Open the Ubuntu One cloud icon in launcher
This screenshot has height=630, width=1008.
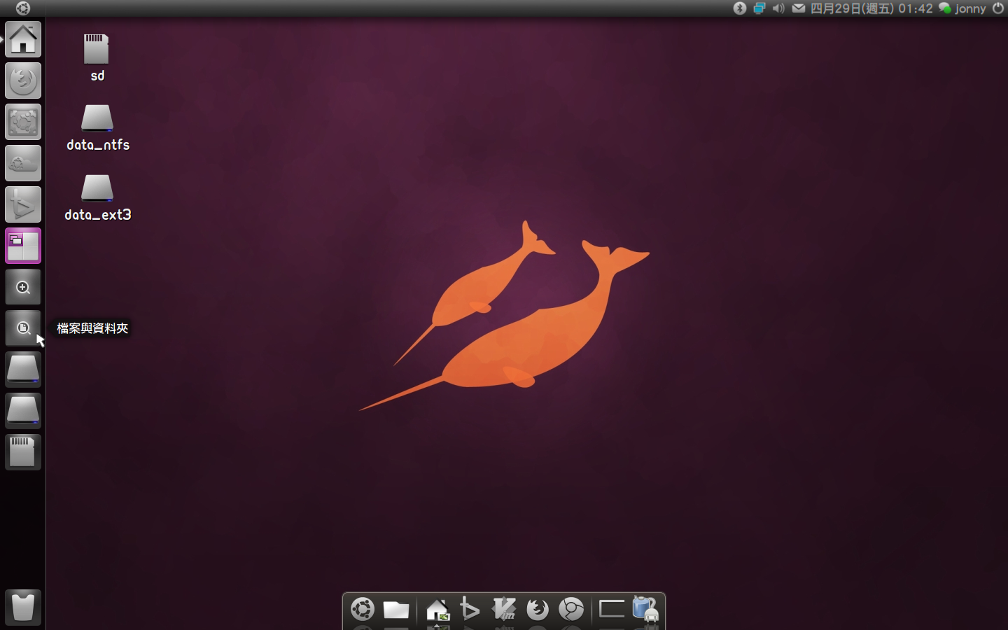coord(23,163)
